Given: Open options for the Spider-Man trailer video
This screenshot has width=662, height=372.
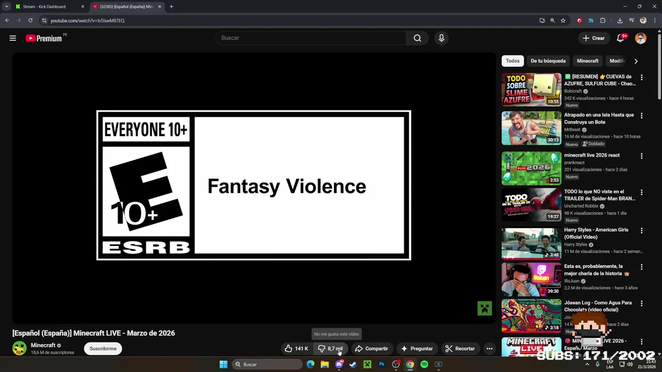Looking at the screenshot, I should tap(642, 192).
